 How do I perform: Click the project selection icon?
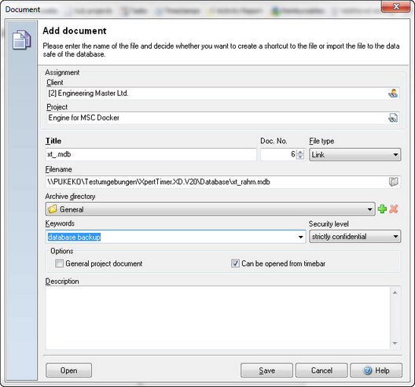tap(393, 118)
